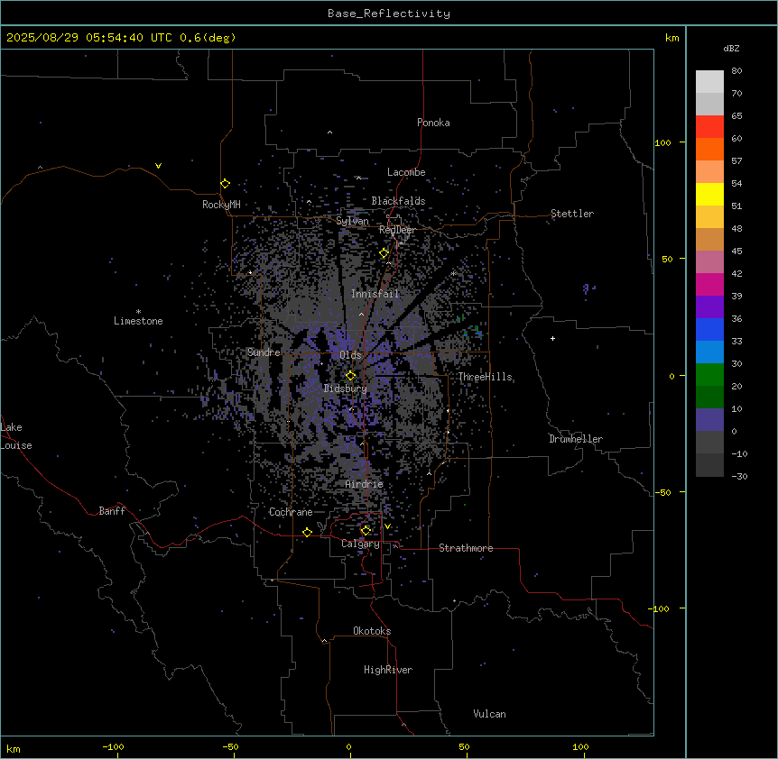This screenshot has height=759, width=778.
Task: Select the yellow diamond marker between Olds and Didsbury
Action: point(350,376)
